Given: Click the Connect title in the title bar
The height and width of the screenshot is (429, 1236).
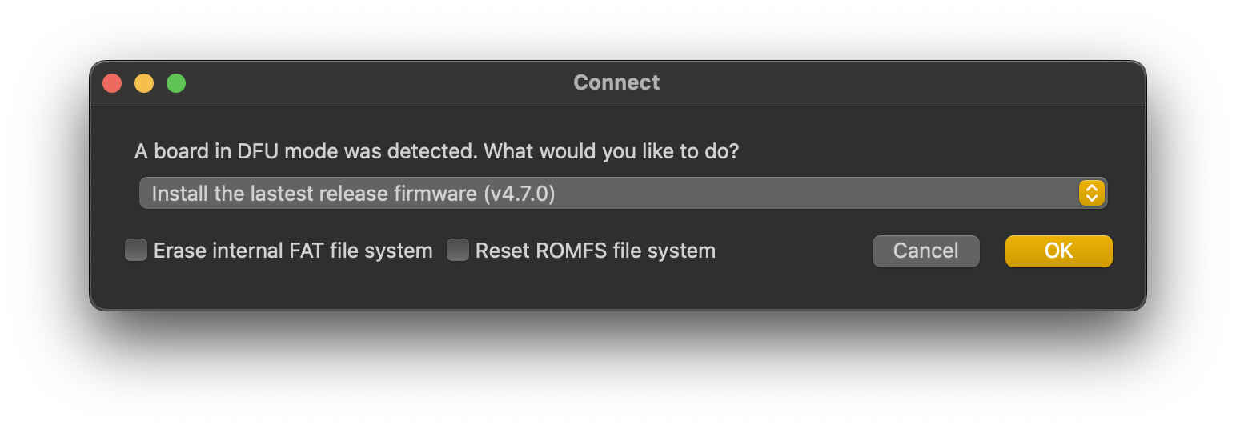Looking at the screenshot, I should 616,82.
